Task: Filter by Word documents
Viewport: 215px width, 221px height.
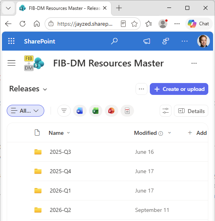Action: coord(80,111)
